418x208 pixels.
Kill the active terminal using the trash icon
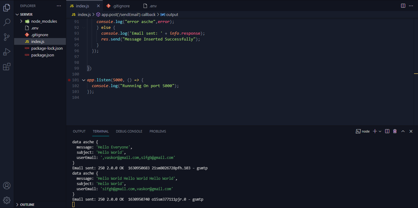tap(395, 131)
